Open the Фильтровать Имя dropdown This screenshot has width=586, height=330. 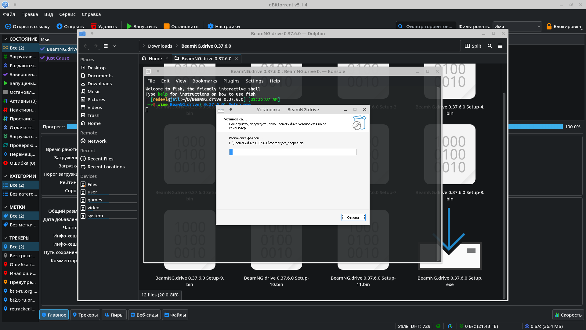[517, 26]
